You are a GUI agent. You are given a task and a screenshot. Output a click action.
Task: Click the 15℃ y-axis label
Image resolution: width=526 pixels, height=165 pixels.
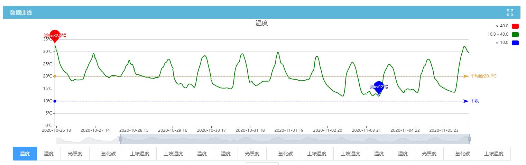pyautogui.click(x=47, y=89)
